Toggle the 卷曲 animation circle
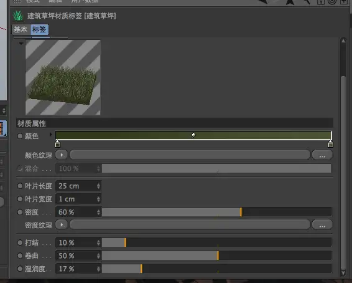Viewport: 352px width, 283px height. (x=20, y=256)
